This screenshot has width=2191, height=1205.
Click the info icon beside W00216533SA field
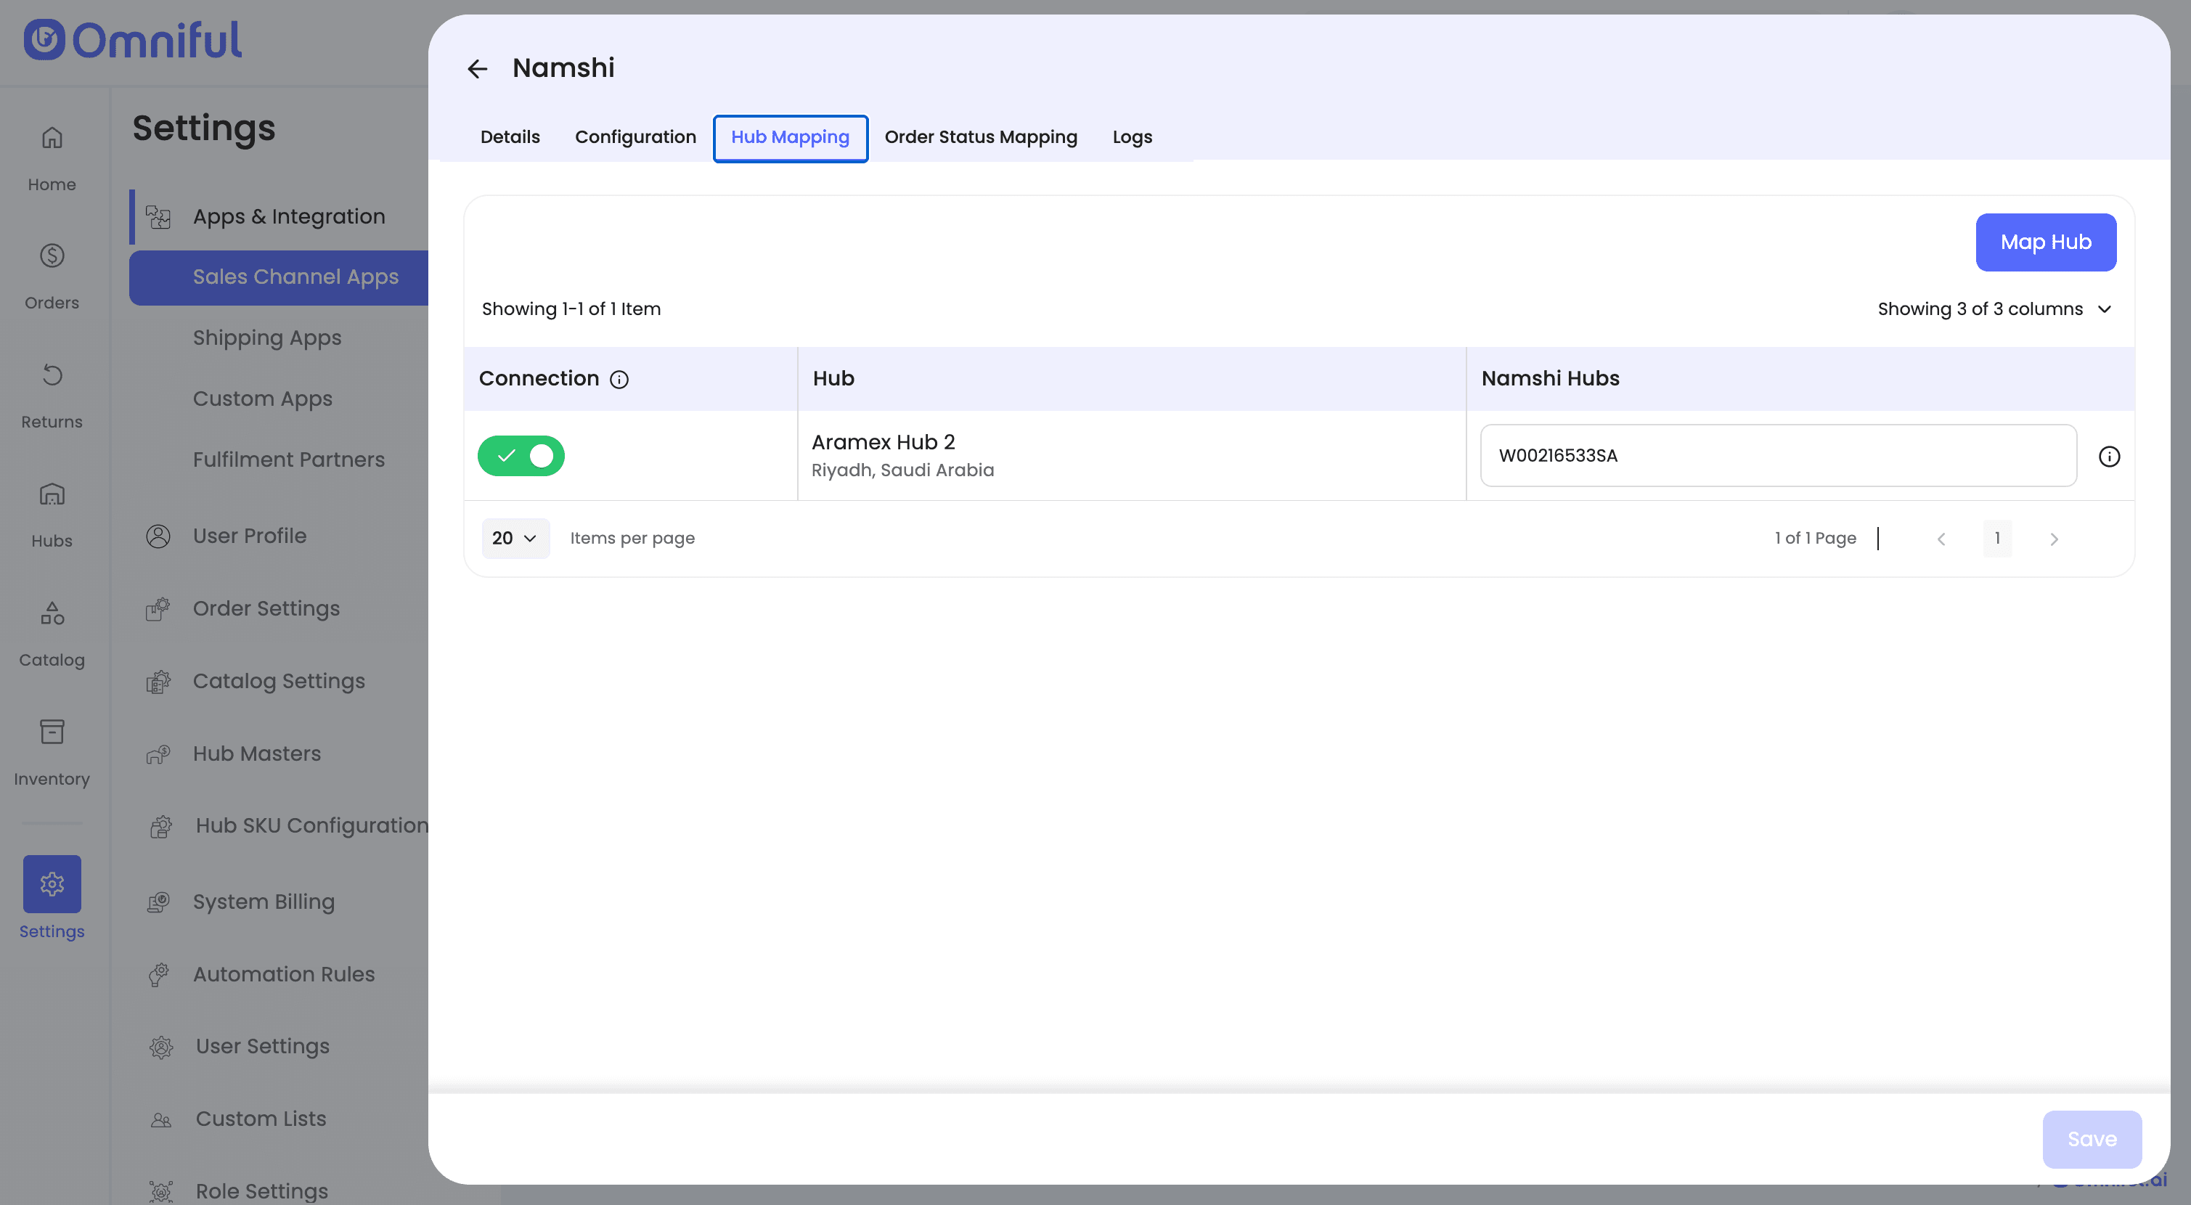2108,456
